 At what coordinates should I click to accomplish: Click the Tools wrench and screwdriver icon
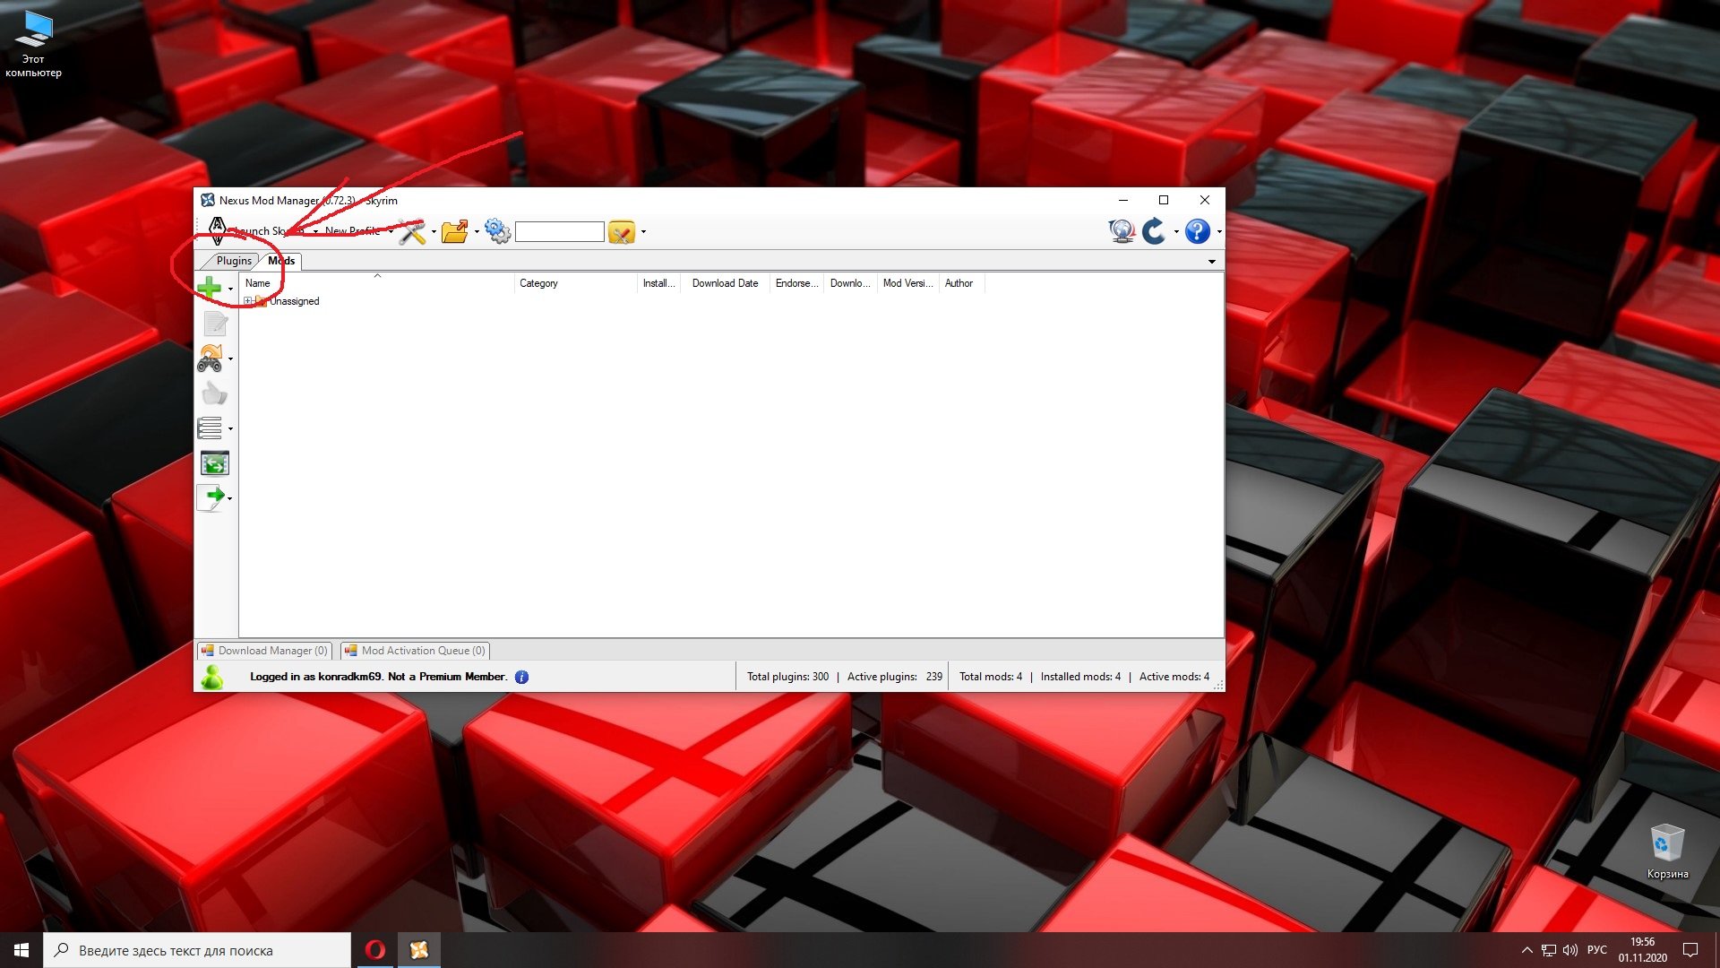point(412,232)
